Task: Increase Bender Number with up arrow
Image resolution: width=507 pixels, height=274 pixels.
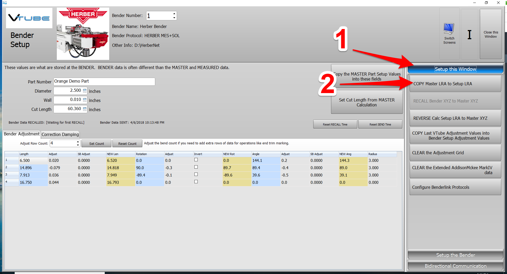Action: [x=174, y=14]
